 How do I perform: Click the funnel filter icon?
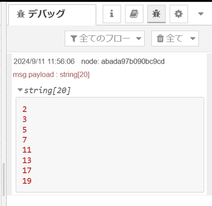[x=74, y=38]
